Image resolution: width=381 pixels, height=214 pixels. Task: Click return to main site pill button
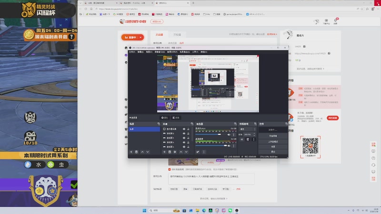[157, 21]
